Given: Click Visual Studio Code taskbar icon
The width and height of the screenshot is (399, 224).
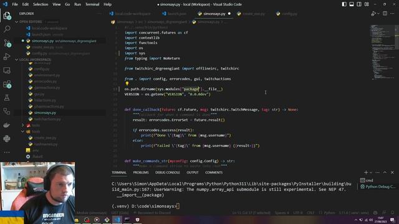Looking at the screenshot, I should [x=117, y=220].
